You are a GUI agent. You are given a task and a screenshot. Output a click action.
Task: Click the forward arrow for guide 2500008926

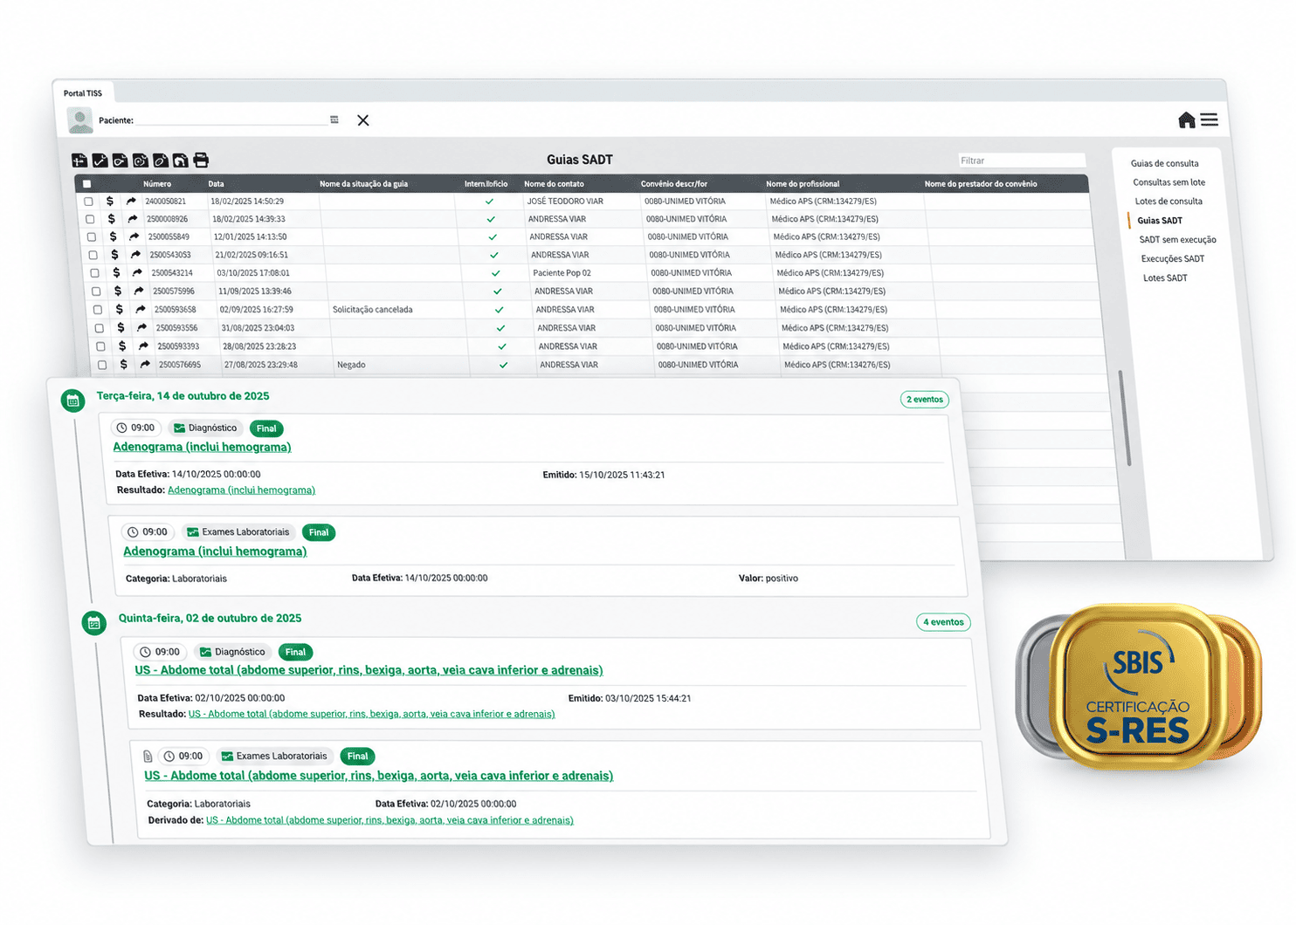(133, 219)
